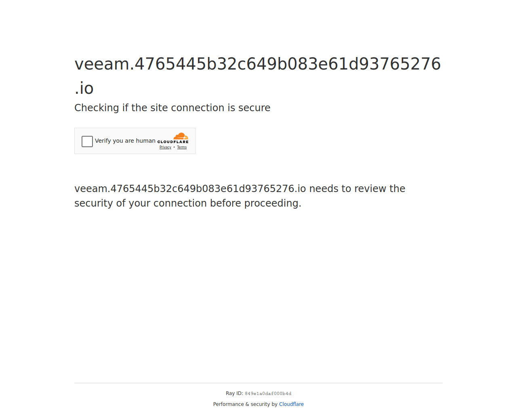Click the CLOUDFLARE wordmark text
The width and height of the screenshot is (517, 414).
(x=173, y=142)
